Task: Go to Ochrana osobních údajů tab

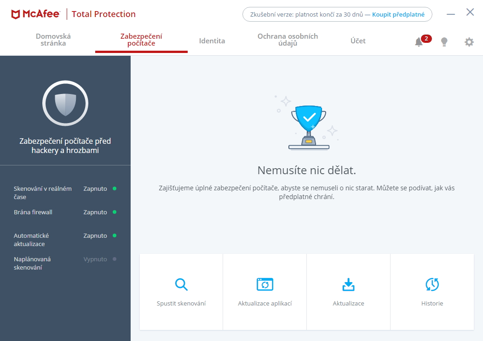Action: tap(287, 40)
